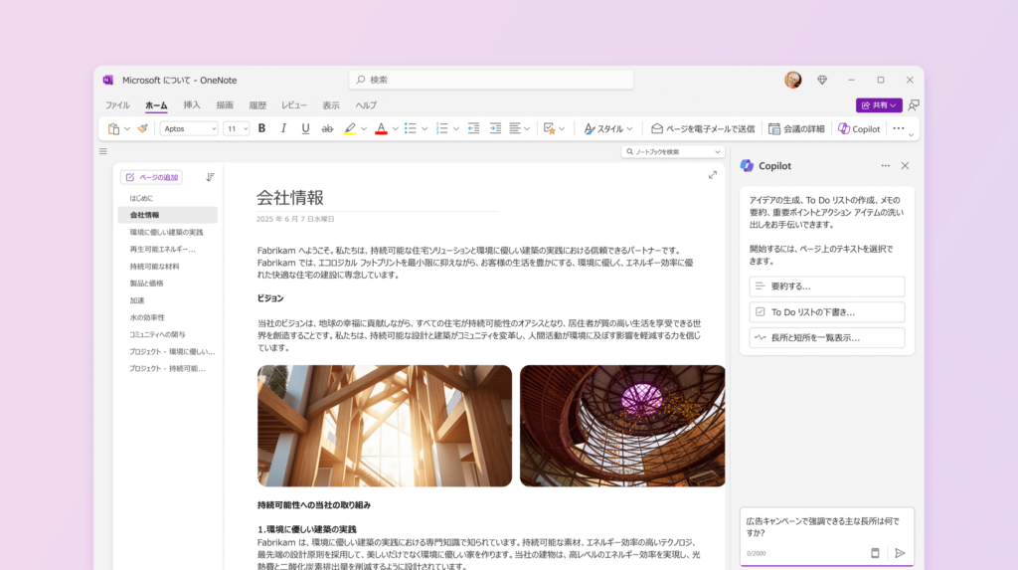Insert a numbered list
The width and height of the screenshot is (1018, 570).
tap(442, 128)
